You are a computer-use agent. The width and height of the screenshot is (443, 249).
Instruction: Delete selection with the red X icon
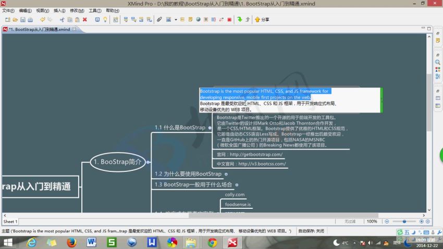click(85, 19)
